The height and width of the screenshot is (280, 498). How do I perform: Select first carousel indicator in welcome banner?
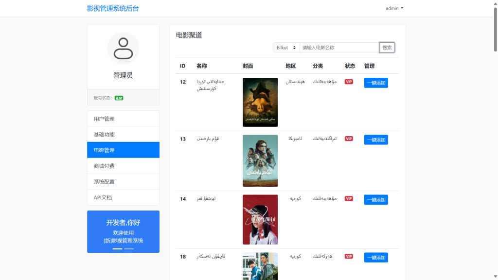tap(117, 249)
